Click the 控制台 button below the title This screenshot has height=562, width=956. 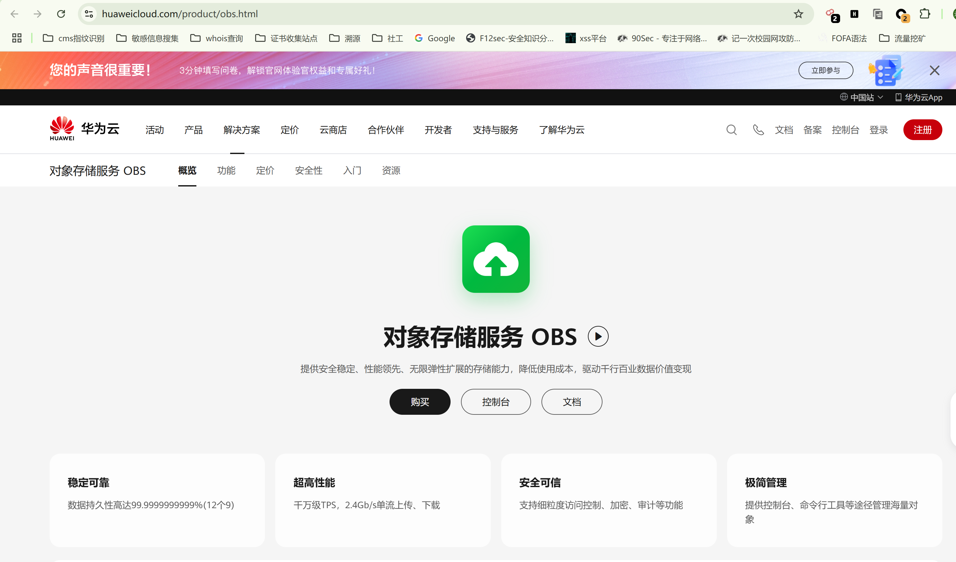pyautogui.click(x=496, y=402)
